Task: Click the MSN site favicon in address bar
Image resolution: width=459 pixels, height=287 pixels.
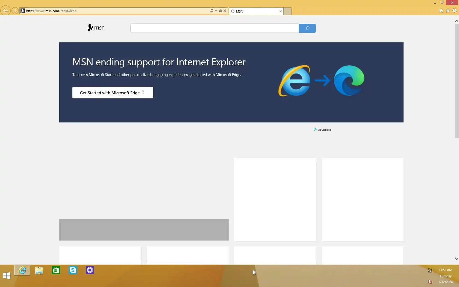Action: (x=23, y=11)
